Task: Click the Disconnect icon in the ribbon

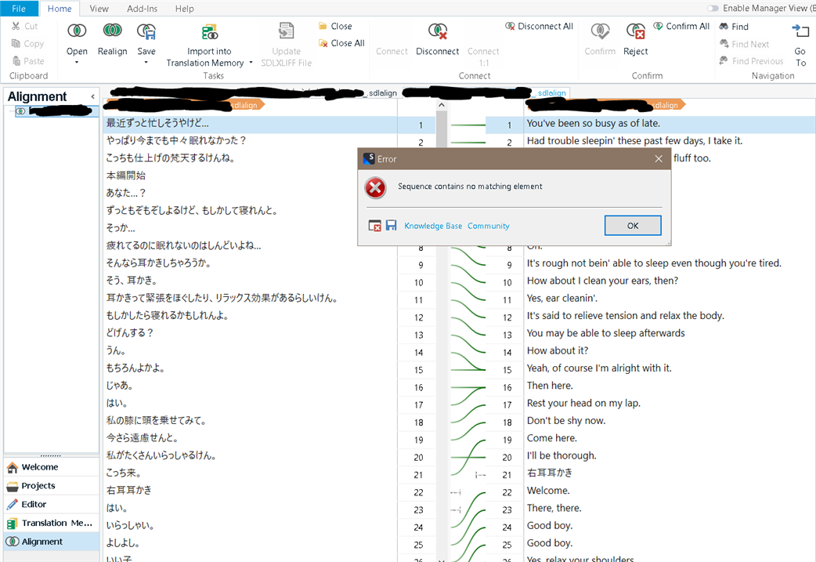Action: 437,31
